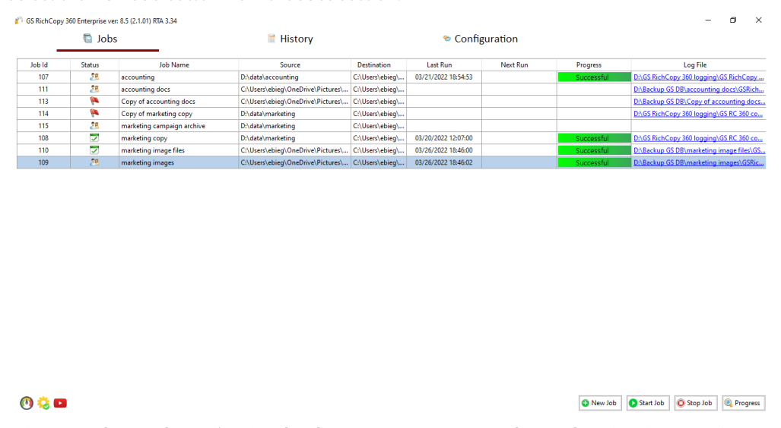Open log link for Copy of accounting docs

coord(700,102)
